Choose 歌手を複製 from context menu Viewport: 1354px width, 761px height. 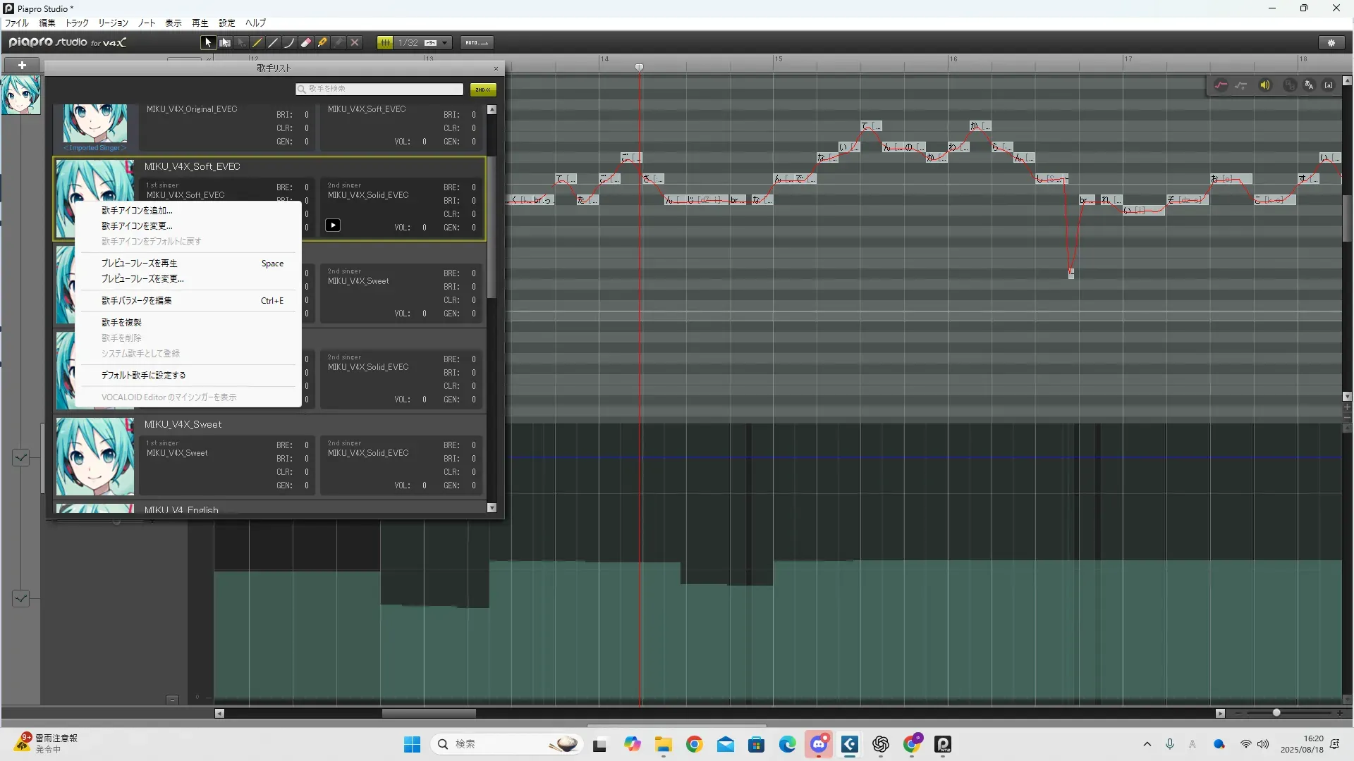click(121, 323)
